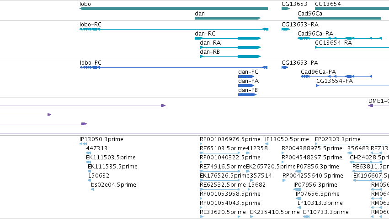
Task: Click the EK111503.5prime label
Action: click(x=111, y=158)
